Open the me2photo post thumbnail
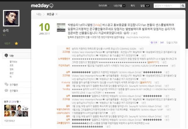The width and height of the screenshot is (188, 129). [x=61, y=27]
